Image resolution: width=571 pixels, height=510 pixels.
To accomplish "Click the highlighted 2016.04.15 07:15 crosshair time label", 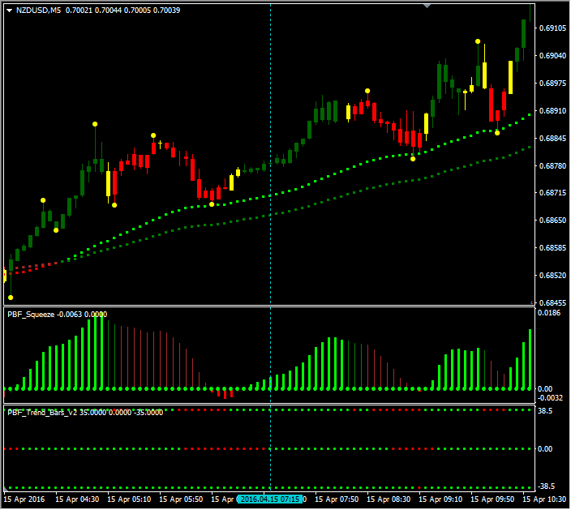I will pyautogui.click(x=270, y=499).
